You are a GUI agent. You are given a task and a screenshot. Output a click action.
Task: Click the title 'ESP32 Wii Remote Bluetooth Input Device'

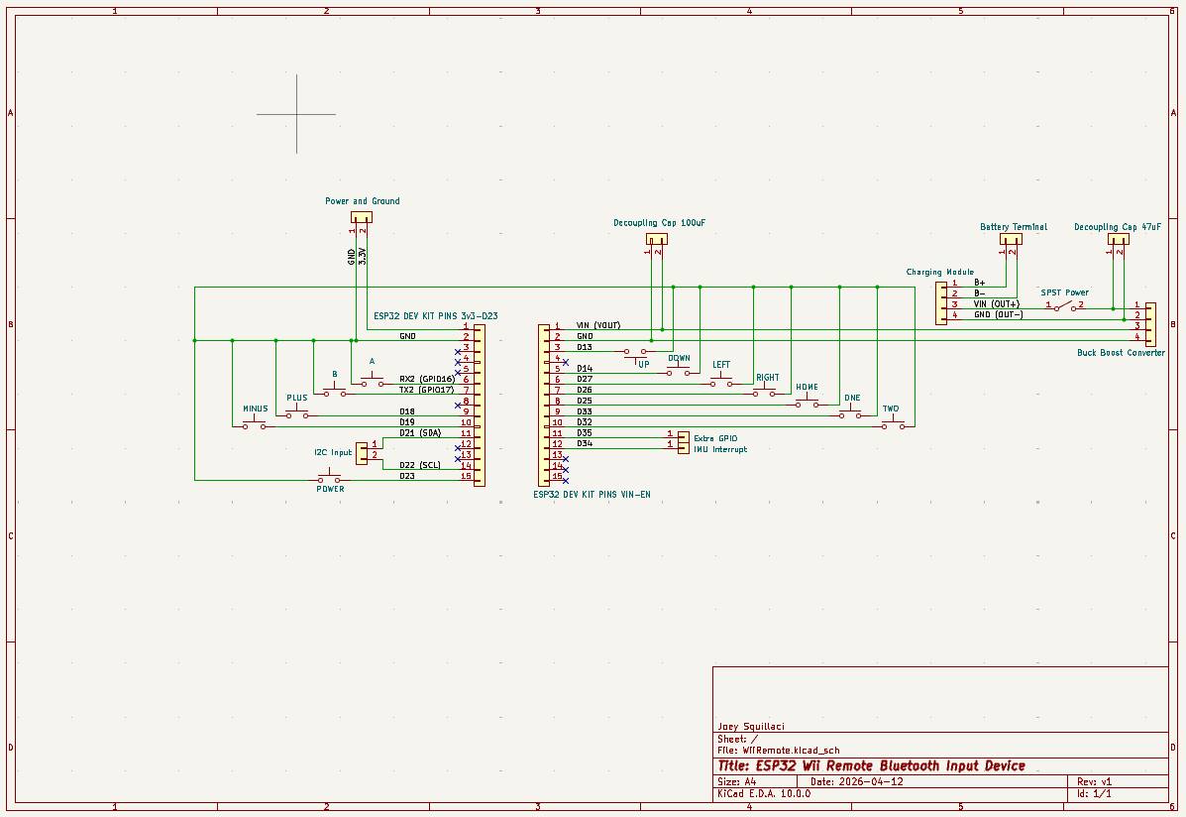pos(891,765)
